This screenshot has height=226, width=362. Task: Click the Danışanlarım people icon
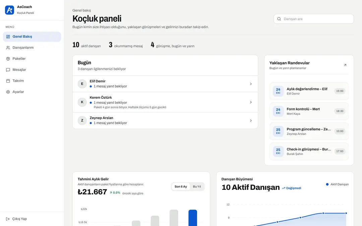8,48
